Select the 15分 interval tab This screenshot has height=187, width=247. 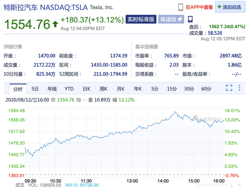172,89
